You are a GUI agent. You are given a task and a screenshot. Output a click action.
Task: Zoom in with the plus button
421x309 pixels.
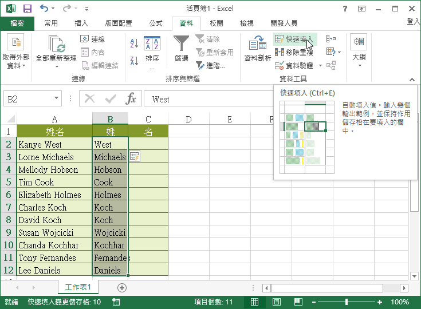pos(380,302)
